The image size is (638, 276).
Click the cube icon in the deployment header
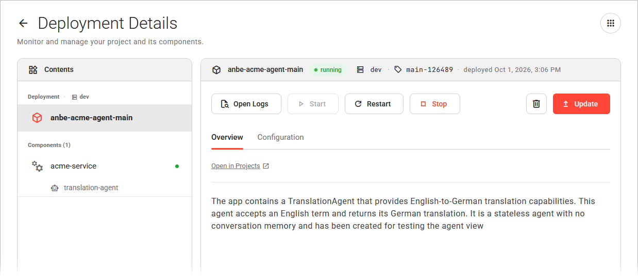(x=216, y=69)
